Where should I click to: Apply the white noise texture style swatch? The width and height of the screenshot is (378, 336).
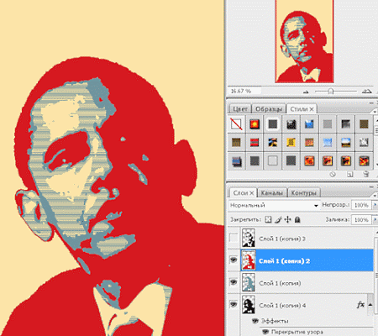(364, 142)
